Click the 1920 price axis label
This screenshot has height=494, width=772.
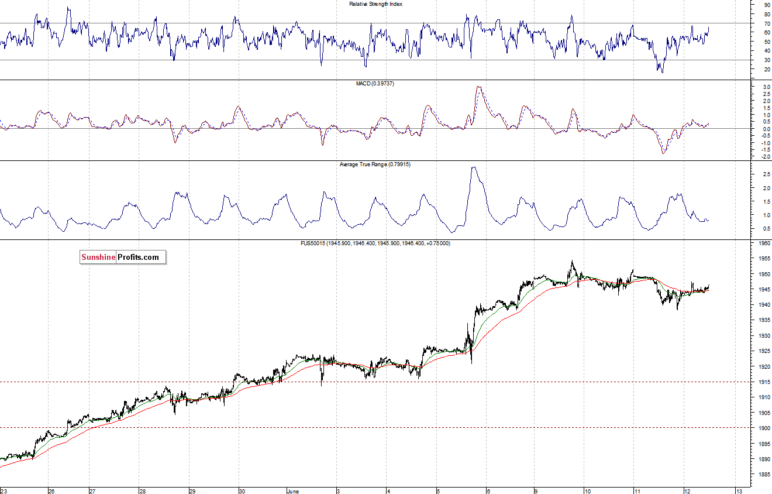click(x=764, y=366)
